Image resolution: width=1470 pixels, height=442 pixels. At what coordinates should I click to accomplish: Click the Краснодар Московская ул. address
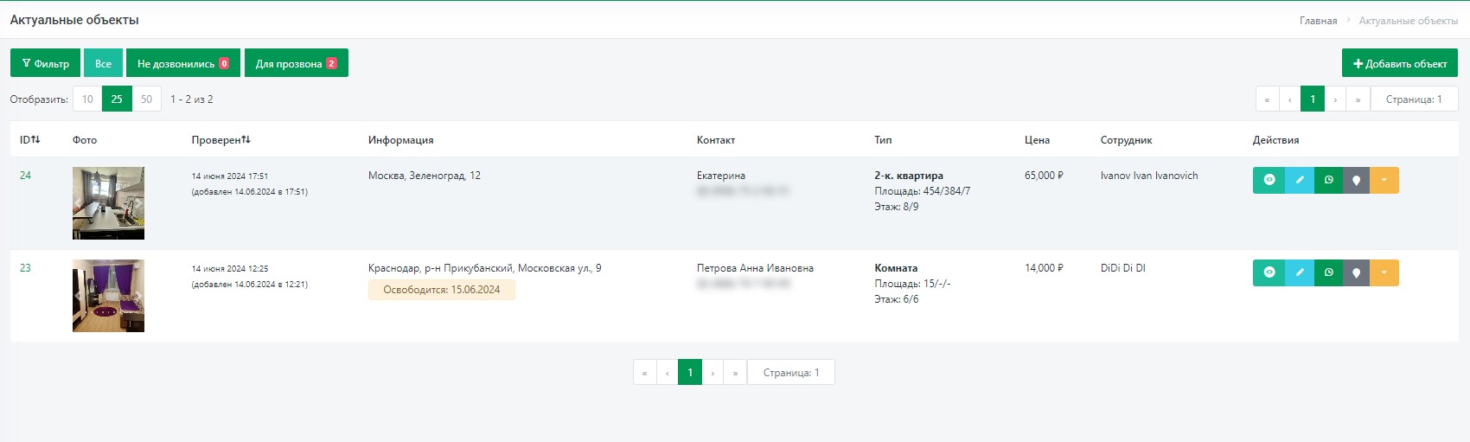(485, 267)
